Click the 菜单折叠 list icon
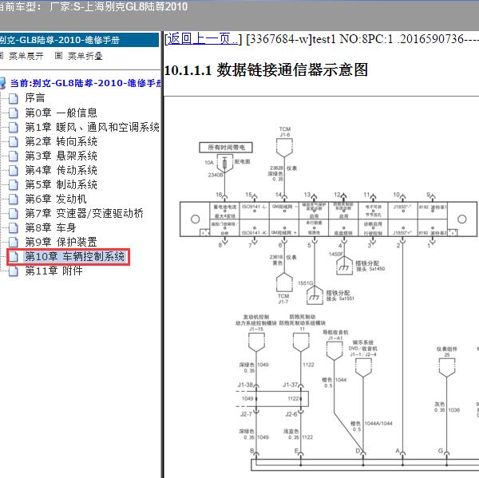 click(58, 56)
